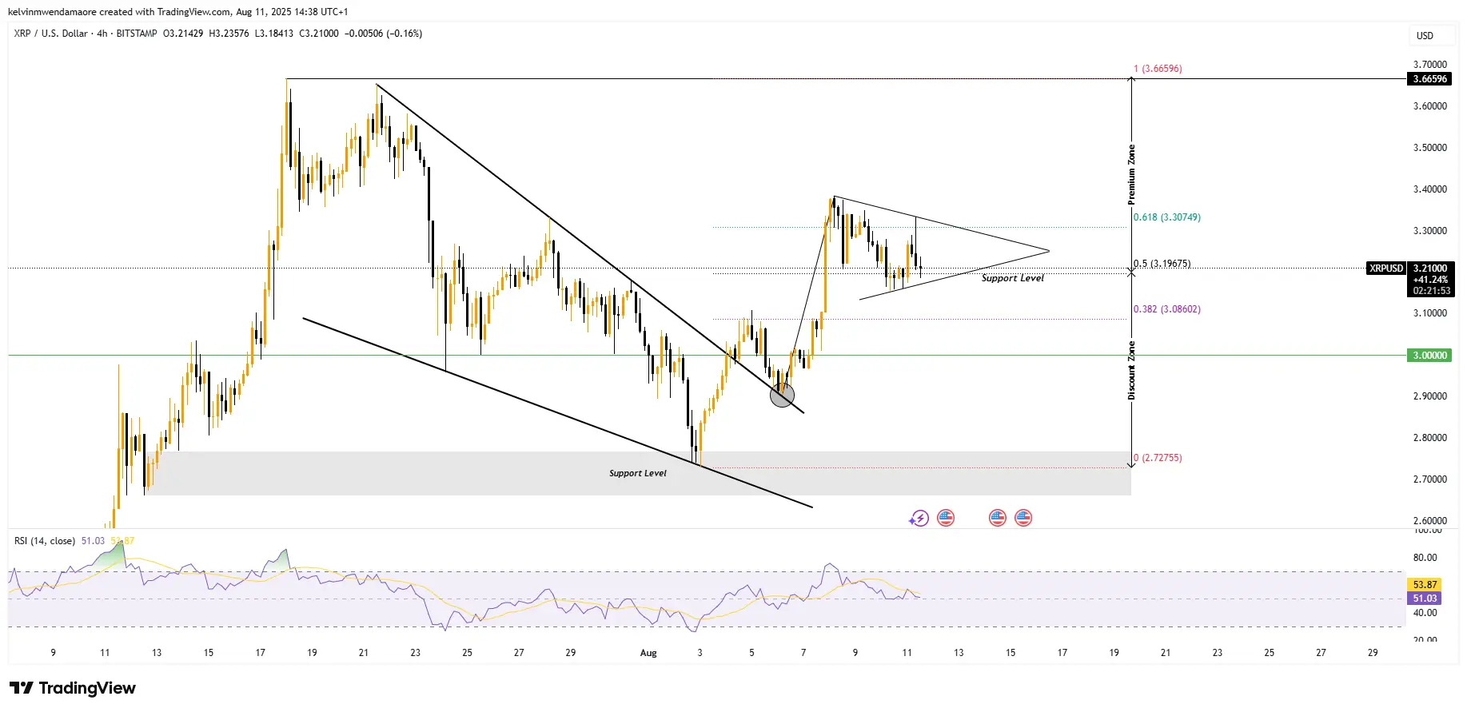Select the 0.618 (3.30749) Fibonacci label
The image size is (1467, 712).
coord(1166,217)
